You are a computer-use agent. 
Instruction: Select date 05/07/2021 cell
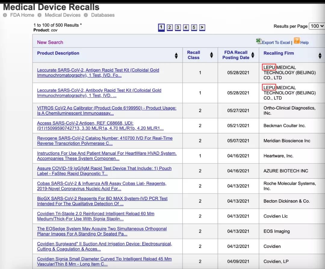click(x=238, y=141)
